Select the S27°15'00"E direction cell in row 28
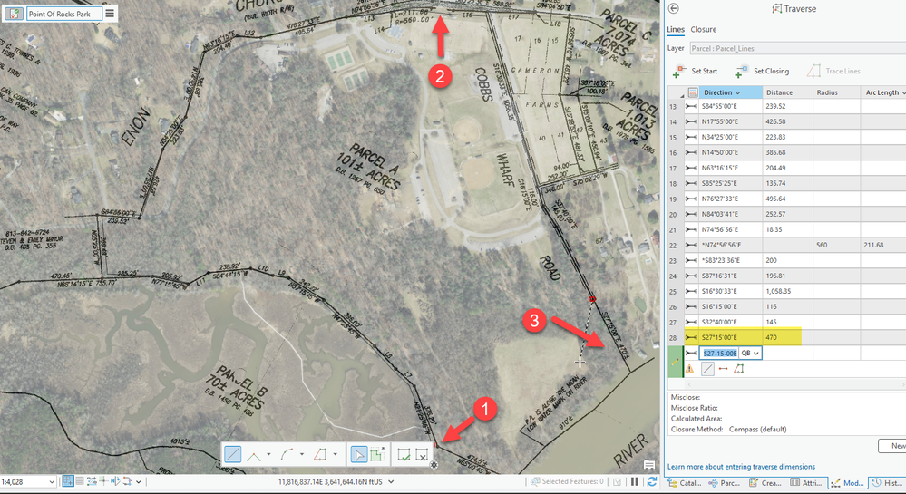 click(730, 337)
